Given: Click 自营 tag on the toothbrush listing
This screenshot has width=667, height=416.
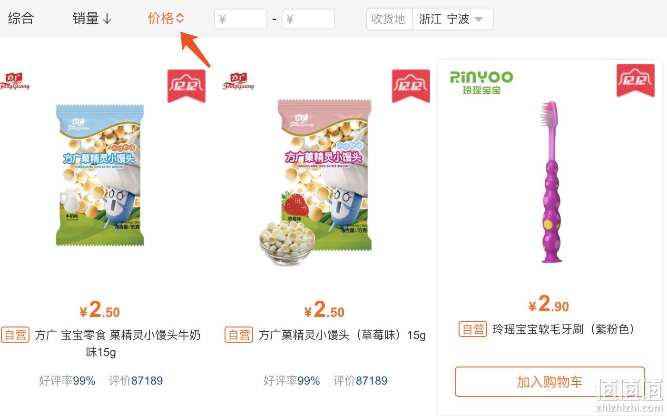Looking at the screenshot, I should [x=473, y=329].
